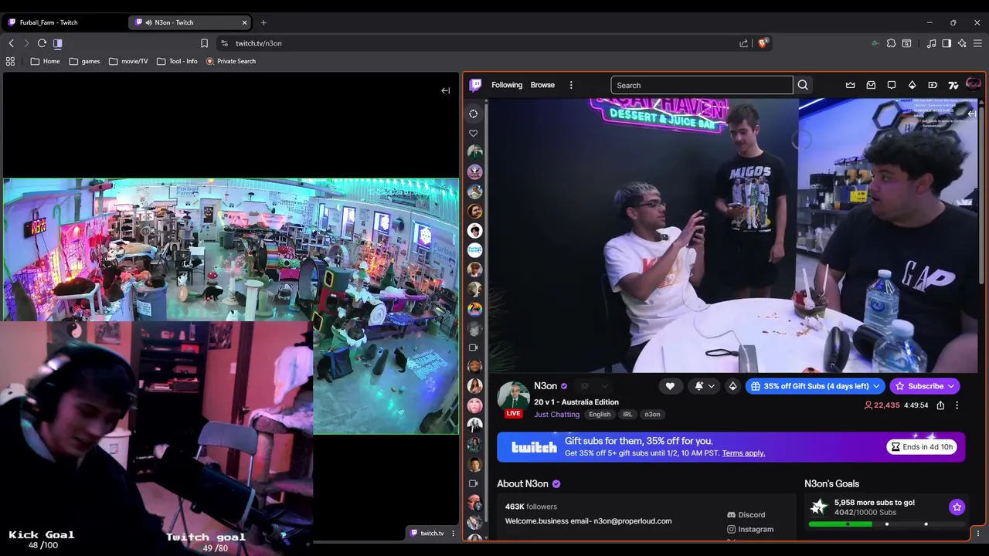Click the Brave Shields lion icon

tap(763, 43)
